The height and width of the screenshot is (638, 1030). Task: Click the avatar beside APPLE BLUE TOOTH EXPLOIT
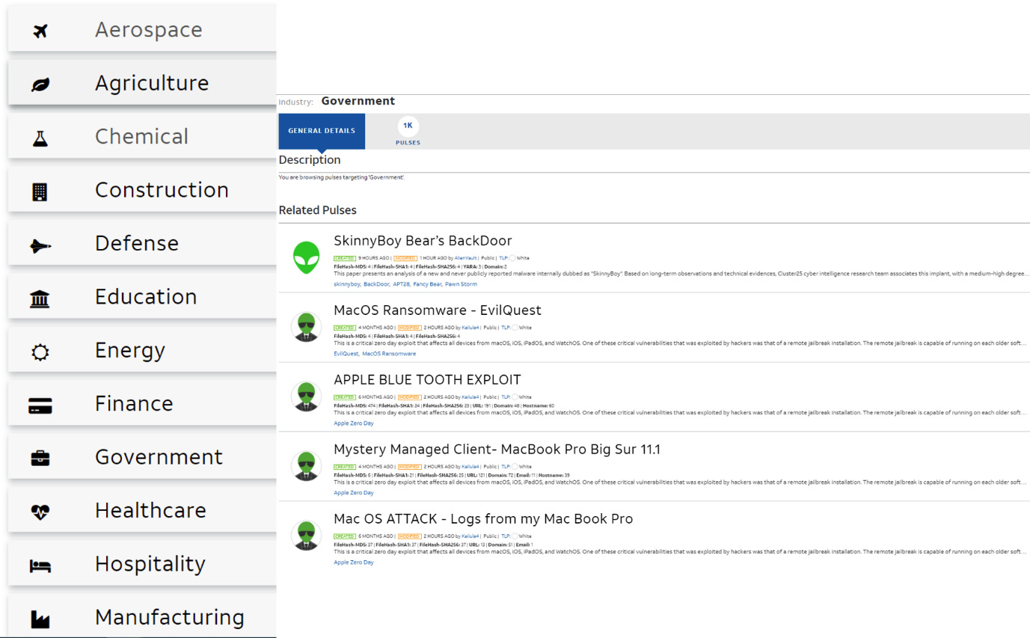tap(306, 396)
